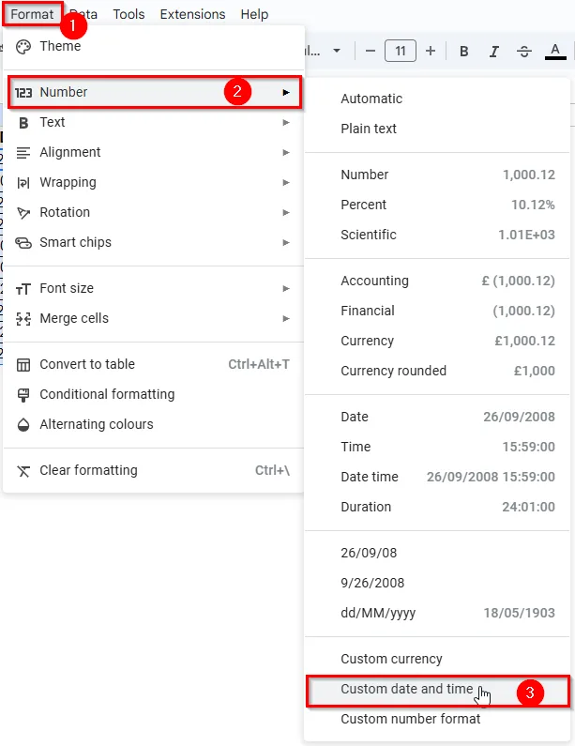Click the 123 Number icon
The width and height of the screenshot is (575, 746).
point(23,92)
